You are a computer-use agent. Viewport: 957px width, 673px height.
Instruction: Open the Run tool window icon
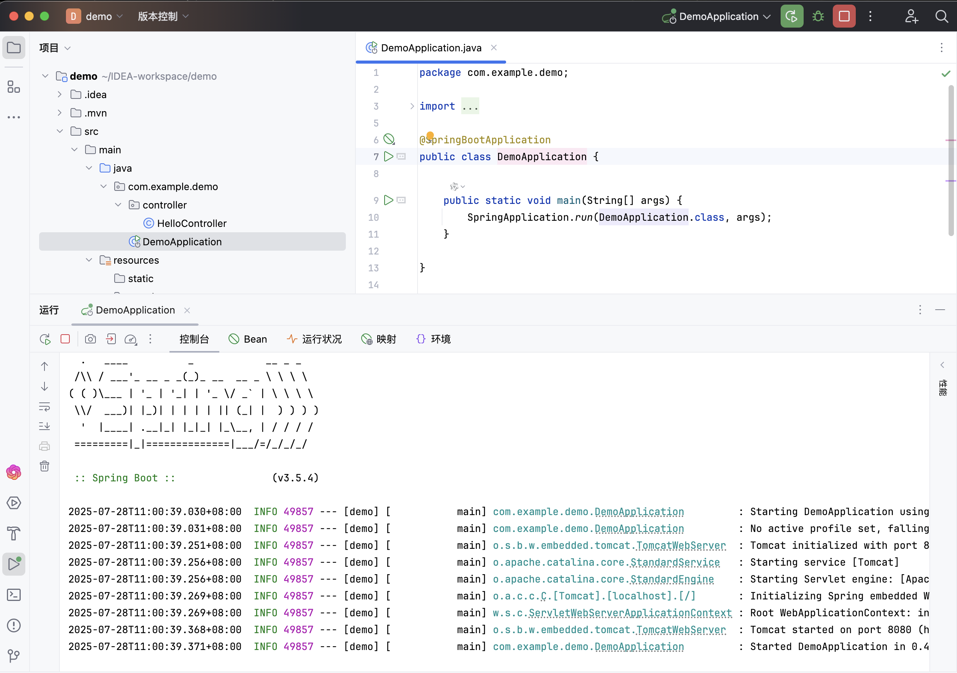click(x=14, y=564)
